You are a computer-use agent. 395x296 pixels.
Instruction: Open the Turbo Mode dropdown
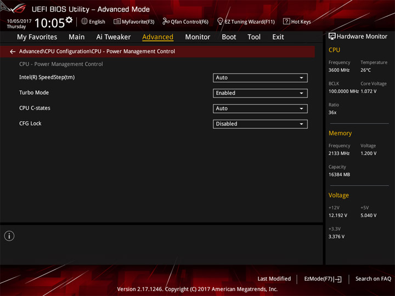[260, 93]
